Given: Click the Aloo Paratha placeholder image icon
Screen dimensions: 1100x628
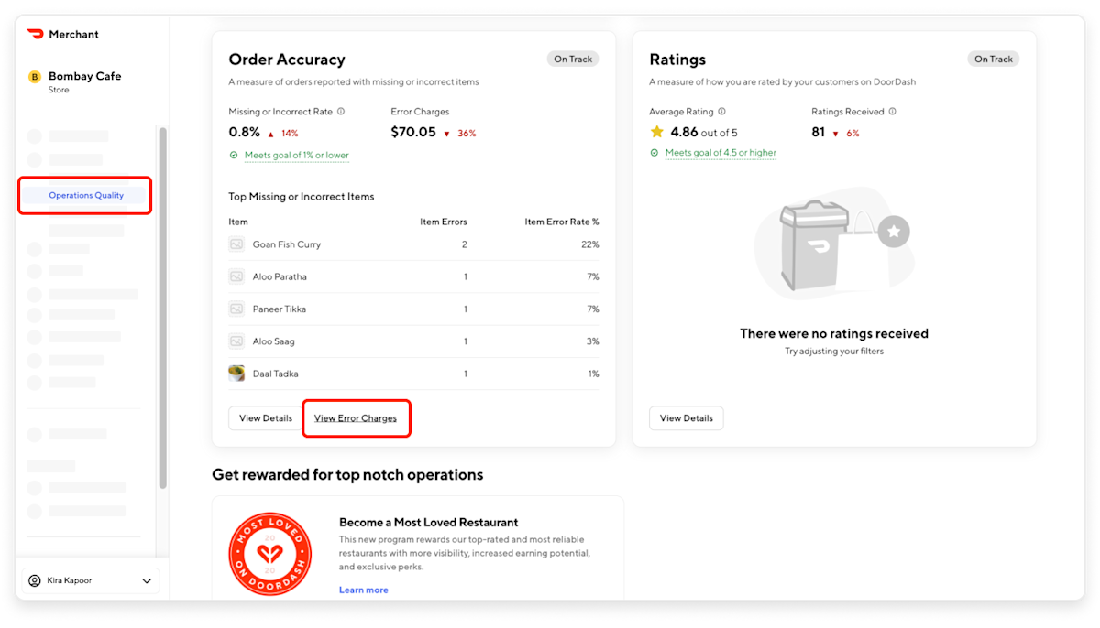Looking at the screenshot, I should click(x=236, y=276).
